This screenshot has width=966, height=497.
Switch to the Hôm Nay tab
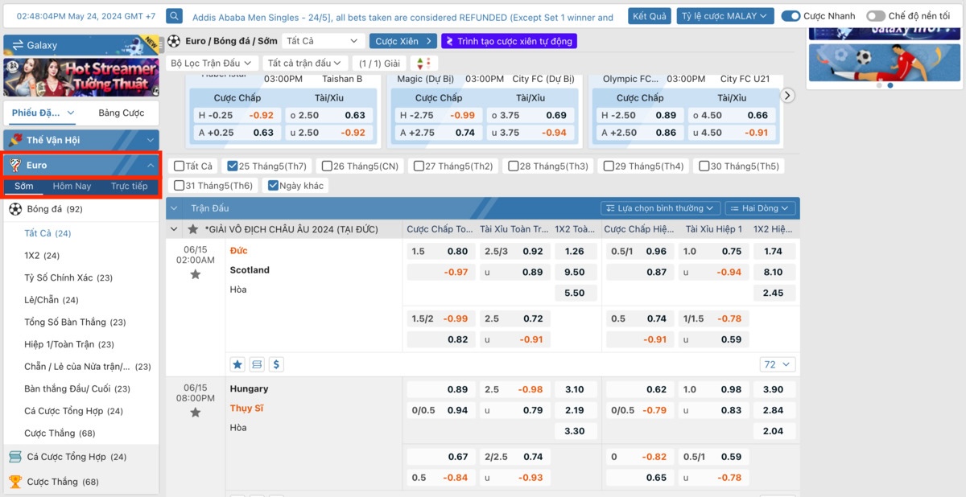click(x=72, y=187)
